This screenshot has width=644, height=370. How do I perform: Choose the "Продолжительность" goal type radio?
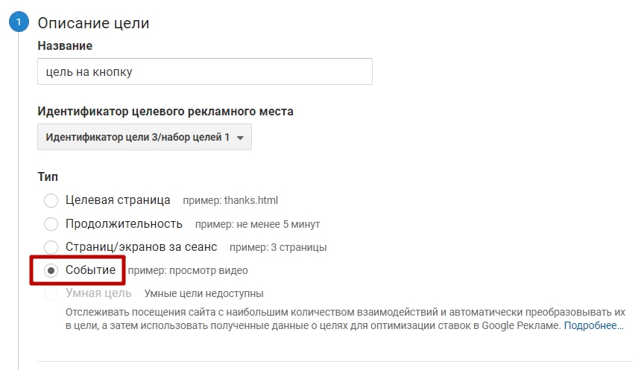(51, 223)
